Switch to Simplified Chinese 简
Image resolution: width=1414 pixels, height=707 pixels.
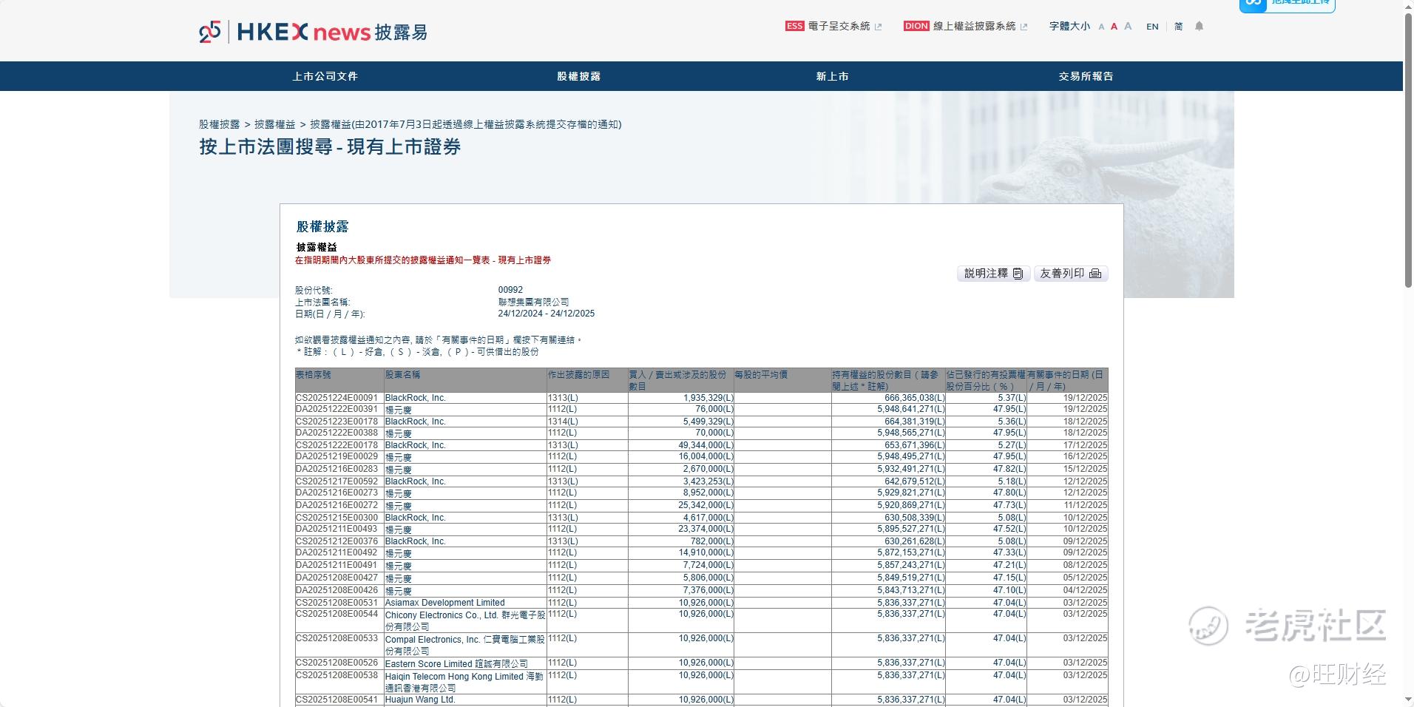(x=1179, y=27)
